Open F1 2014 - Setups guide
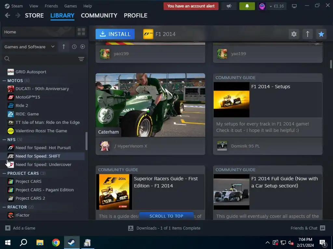 pos(271,87)
